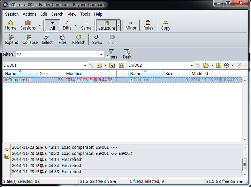Open the Session menu
This screenshot has height=187, width=251.
click(12, 14)
